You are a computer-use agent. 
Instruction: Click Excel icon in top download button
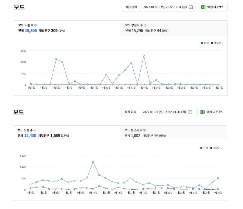tap(203, 7)
